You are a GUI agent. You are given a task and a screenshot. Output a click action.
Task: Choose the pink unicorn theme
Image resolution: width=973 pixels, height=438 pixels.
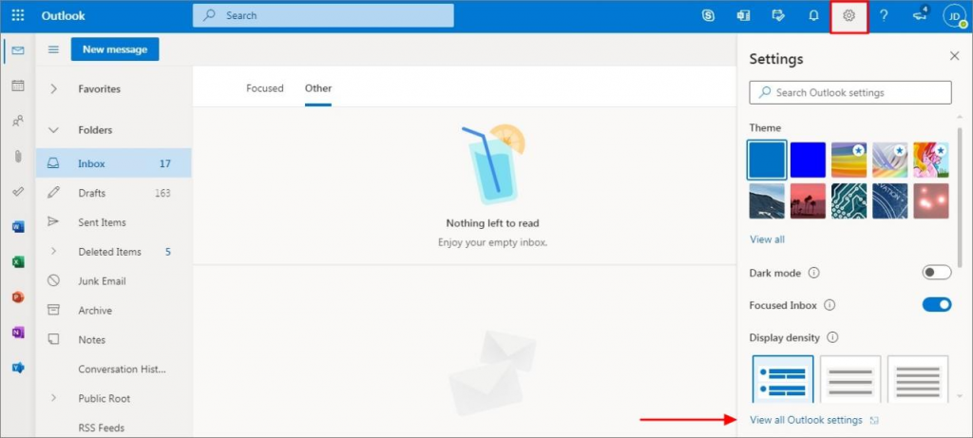pos(931,160)
